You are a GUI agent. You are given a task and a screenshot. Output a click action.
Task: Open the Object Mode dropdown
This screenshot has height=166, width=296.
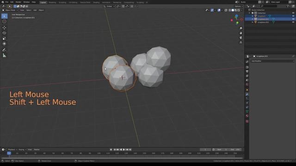[x=10, y=10]
